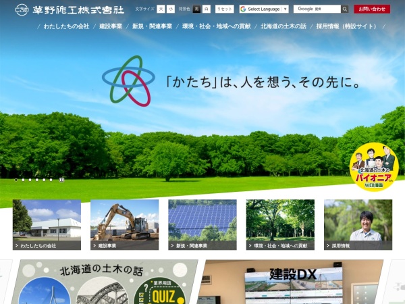This screenshot has width=405, height=304.
Task: Click the magnifier search icon
Action: click(x=344, y=9)
